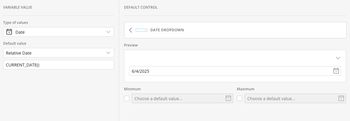350x121 pixels.
Task: Open the Minimum field calendar icon
Action: pyautogui.click(x=228, y=98)
